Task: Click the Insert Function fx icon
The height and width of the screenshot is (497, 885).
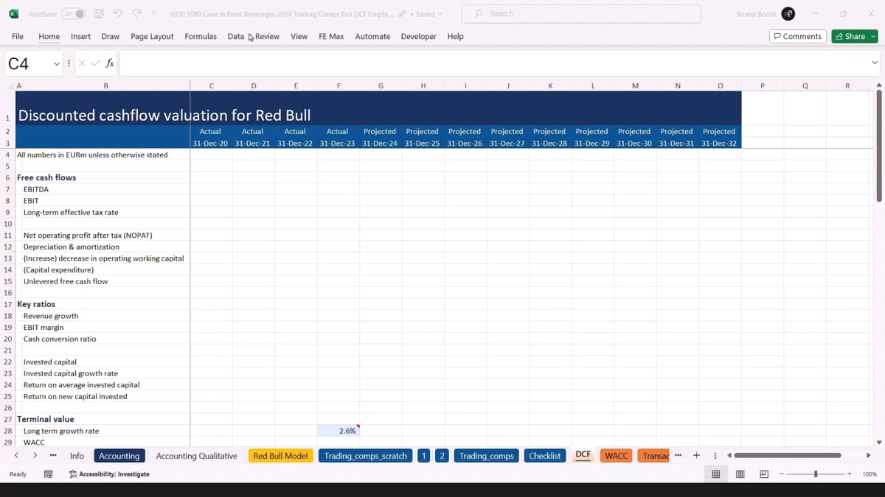Action: coord(109,63)
